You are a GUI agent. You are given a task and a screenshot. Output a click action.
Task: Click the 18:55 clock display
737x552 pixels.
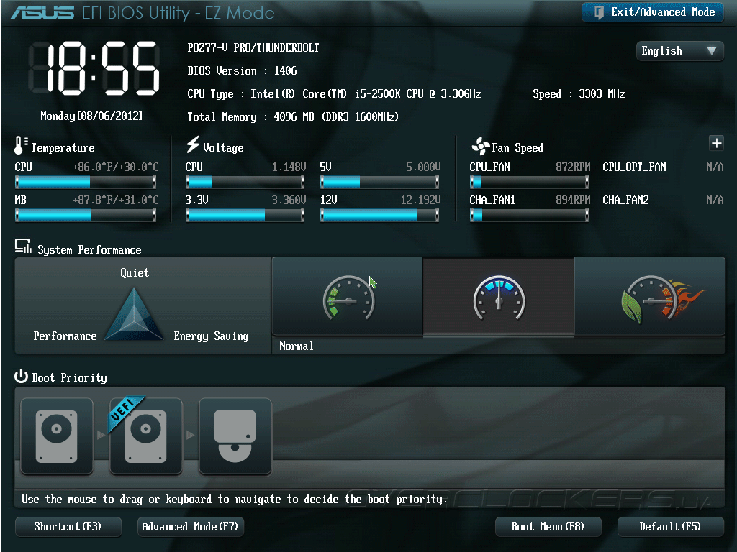94,68
